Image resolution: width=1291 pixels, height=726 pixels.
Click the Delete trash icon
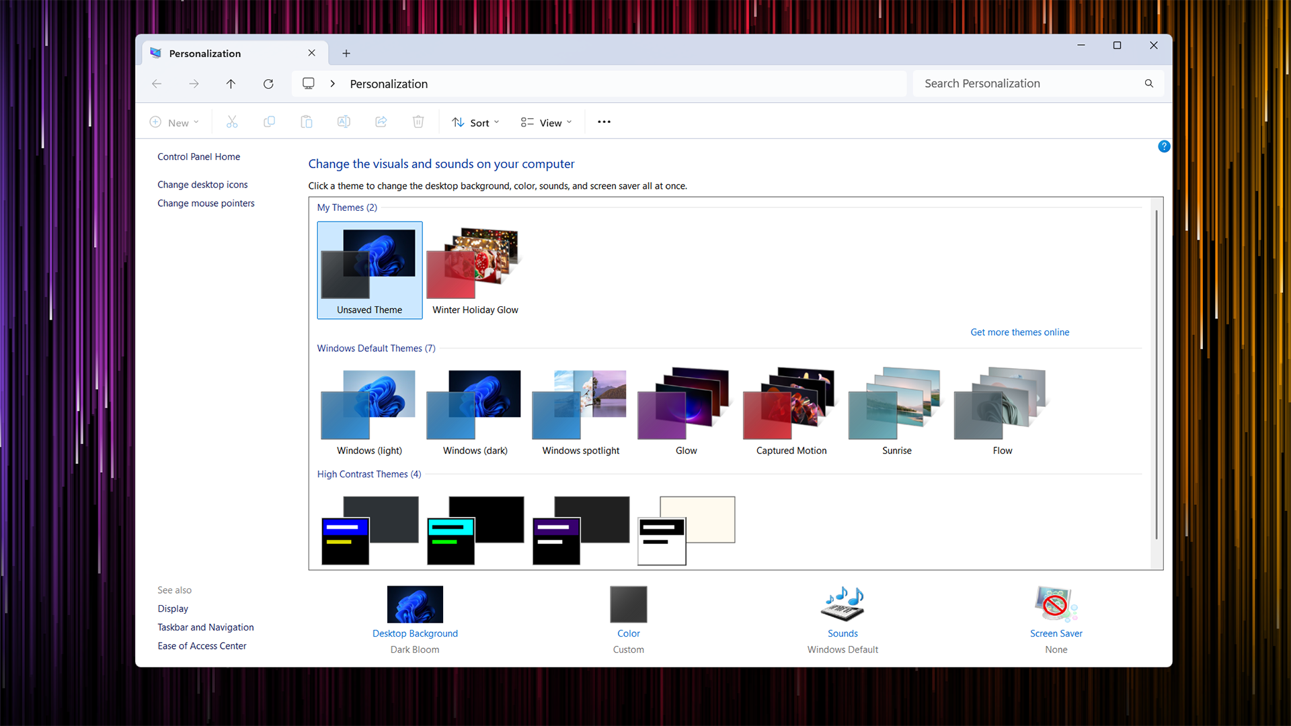(418, 122)
